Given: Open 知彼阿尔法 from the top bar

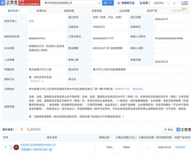Looking at the screenshot, I should click(x=126, y=3).
